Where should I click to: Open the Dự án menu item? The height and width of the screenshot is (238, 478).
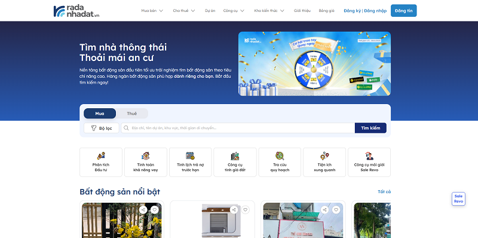click(210, 11)
